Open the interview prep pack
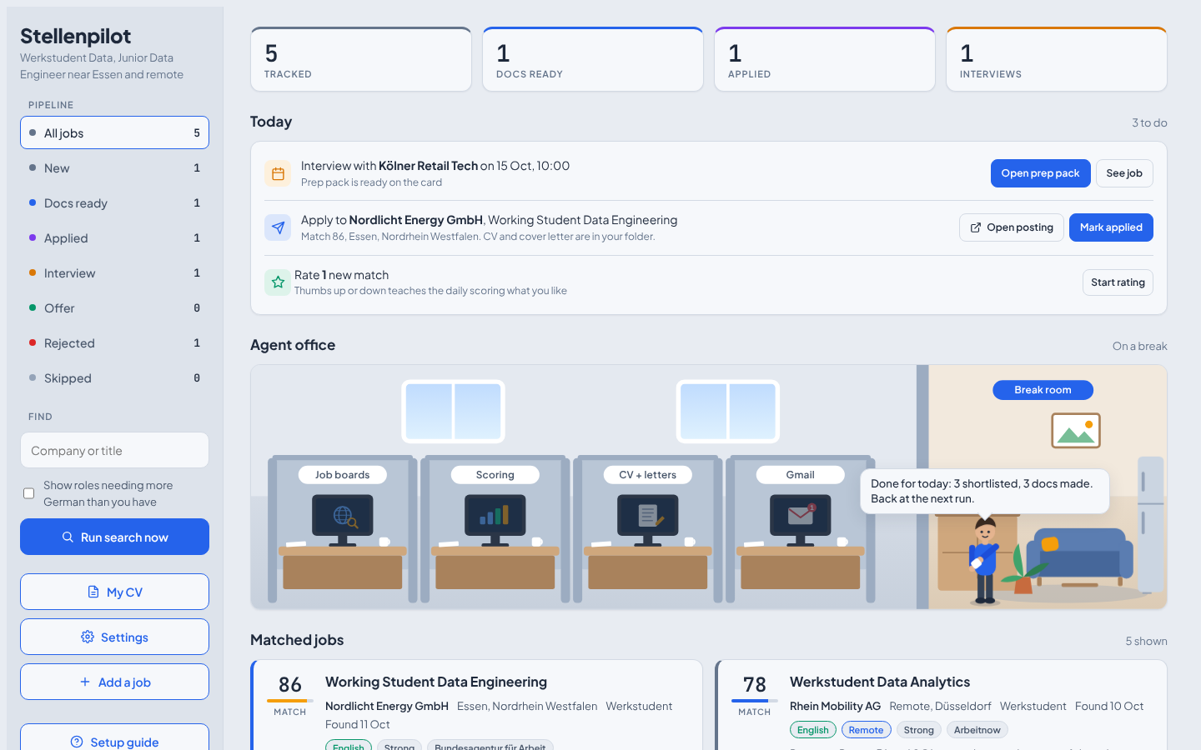1201x750 pixels. coord(1041,173)
